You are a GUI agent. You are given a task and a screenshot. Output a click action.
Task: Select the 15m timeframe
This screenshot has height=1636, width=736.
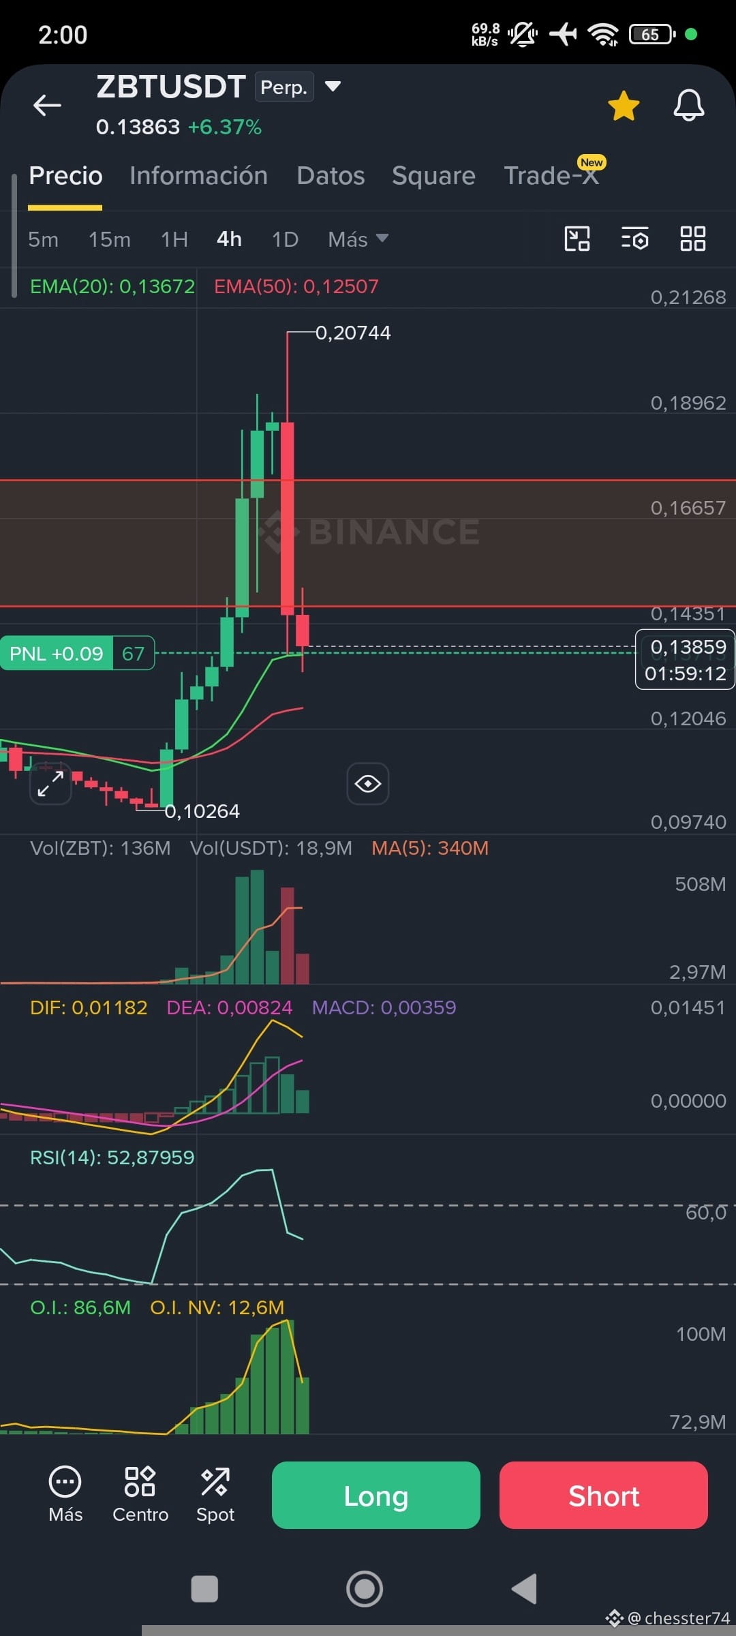coord(110,239)
